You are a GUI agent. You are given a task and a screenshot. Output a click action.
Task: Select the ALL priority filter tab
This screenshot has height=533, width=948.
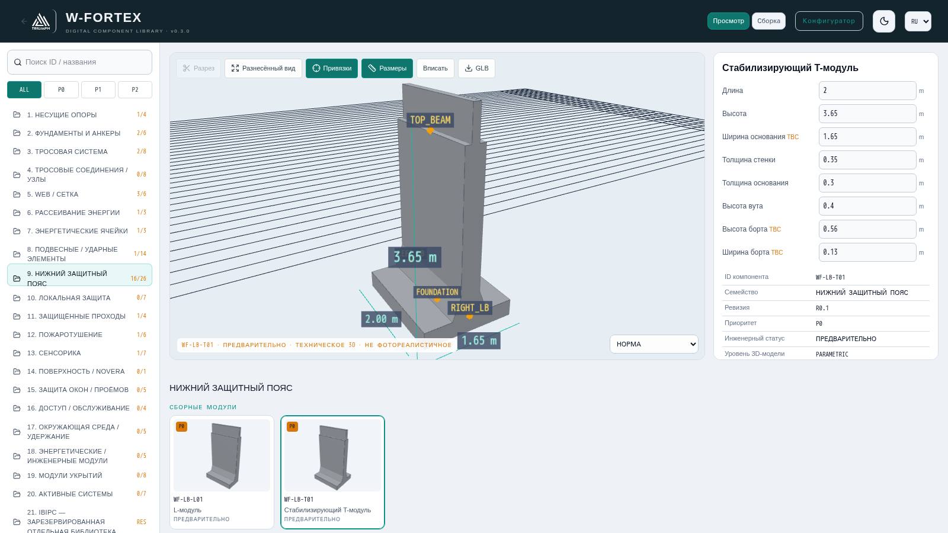click(x=24, y=89)
